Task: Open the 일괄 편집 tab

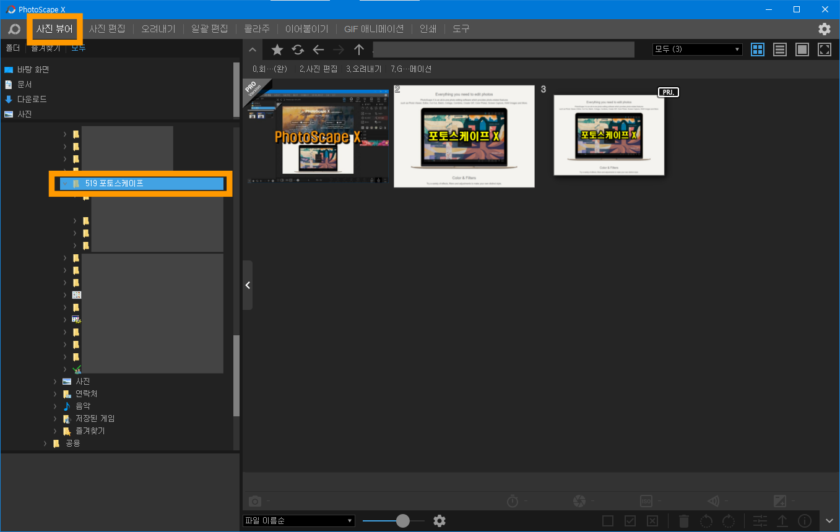Action: [210, 29]
